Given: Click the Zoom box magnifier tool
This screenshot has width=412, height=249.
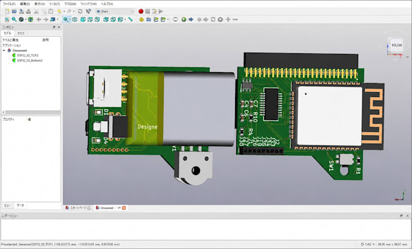Looking at the screenshot, I should [x=65, y=19].
